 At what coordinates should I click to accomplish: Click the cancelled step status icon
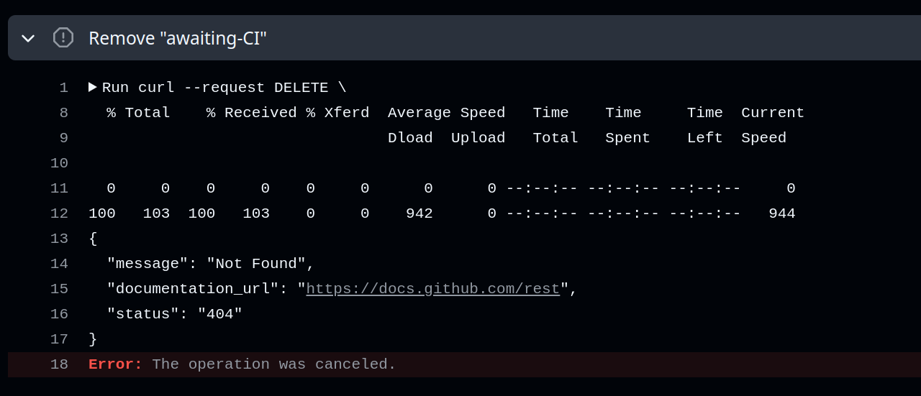(63, 37)
